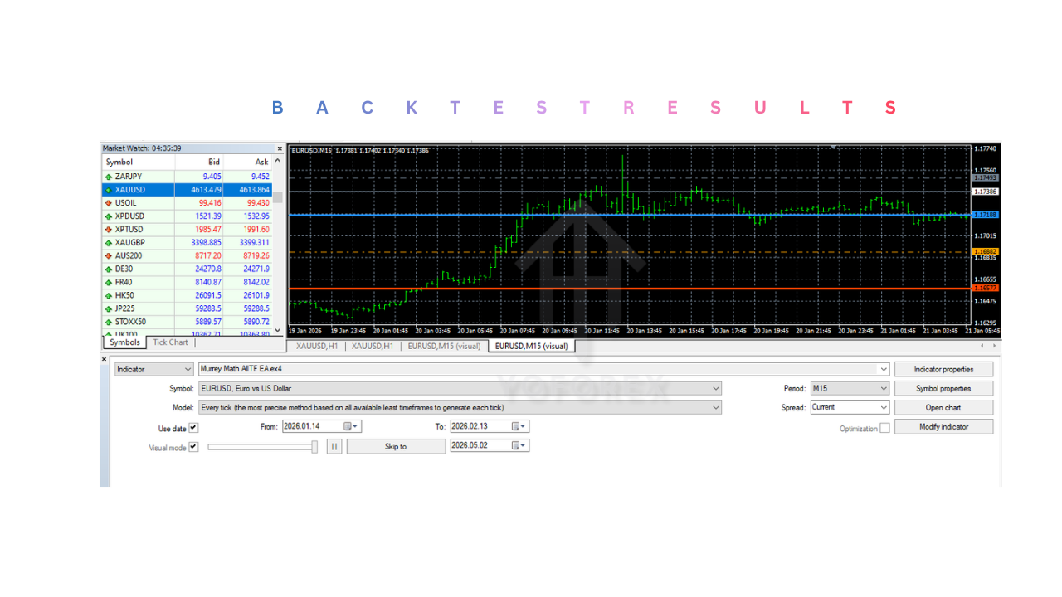The width and height of the screenshot is (1062, 597).
Task: Click the FR40 up-arrow icon
Action: [x=108, y=283]
